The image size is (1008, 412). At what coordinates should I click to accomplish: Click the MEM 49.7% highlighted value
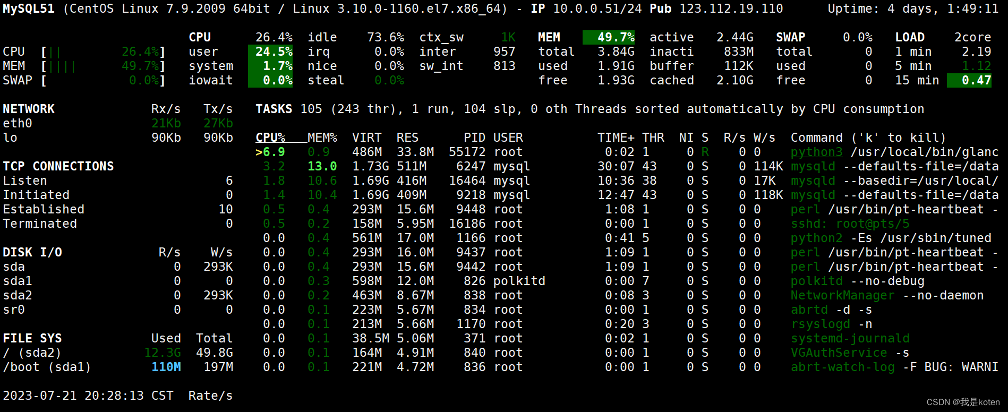[609, 37]
